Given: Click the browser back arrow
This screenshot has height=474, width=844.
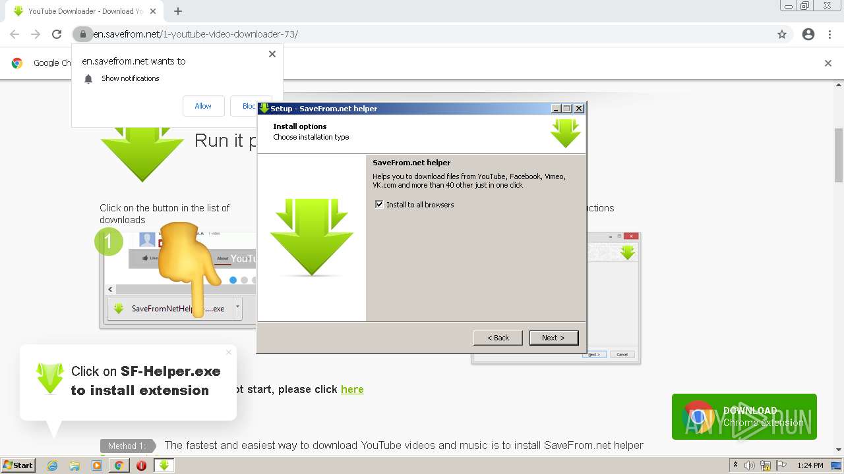Looking at the screenshot, I should click(15, 34).
